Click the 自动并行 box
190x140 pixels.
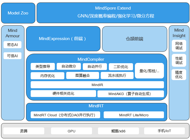click(x=95, y=66)
